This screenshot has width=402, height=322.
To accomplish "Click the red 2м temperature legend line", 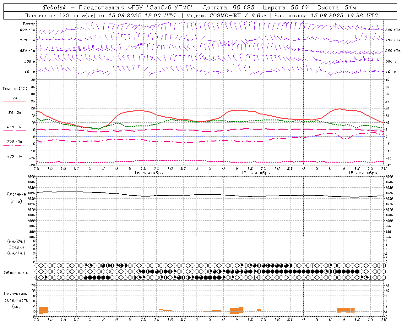I will point(14,102).
